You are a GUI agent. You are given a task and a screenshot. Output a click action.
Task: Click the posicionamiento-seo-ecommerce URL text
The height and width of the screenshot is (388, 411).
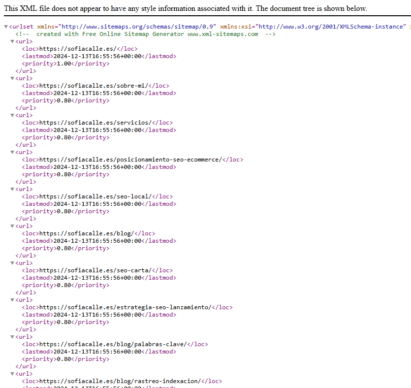130,160
